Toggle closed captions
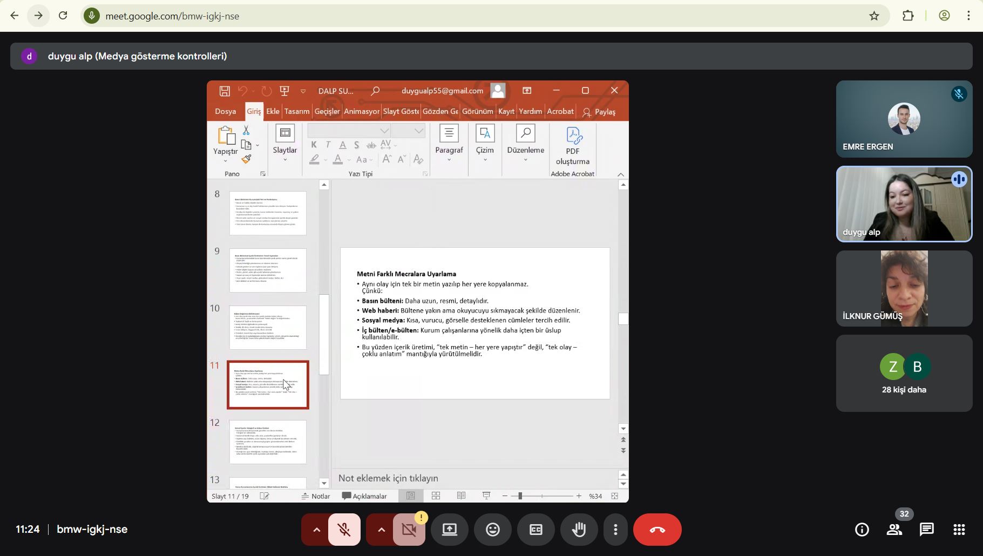The height and width of the screenshot is (556, 983). pyautogui.click(x=535, y=530)
